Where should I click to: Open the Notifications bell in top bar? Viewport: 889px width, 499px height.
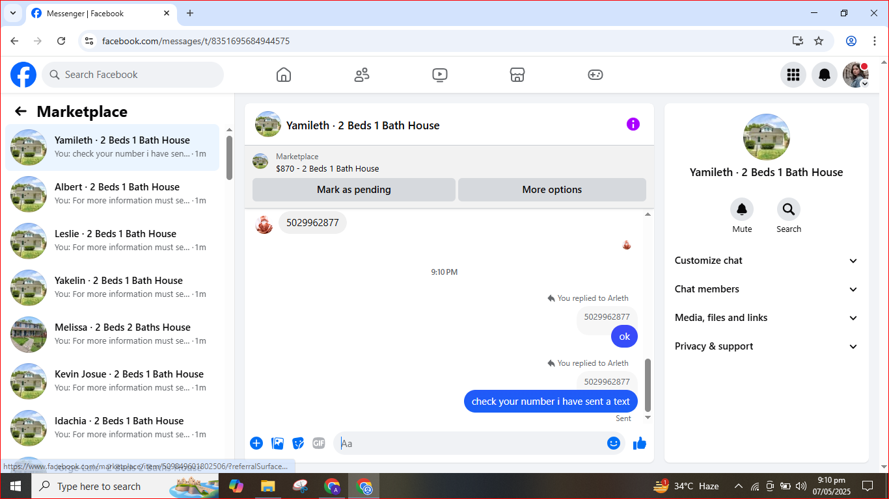coord(825,75)
